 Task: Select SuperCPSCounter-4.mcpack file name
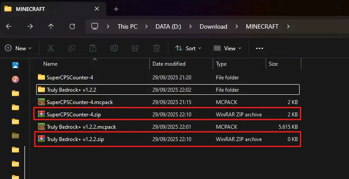click(x=80, y=102)
